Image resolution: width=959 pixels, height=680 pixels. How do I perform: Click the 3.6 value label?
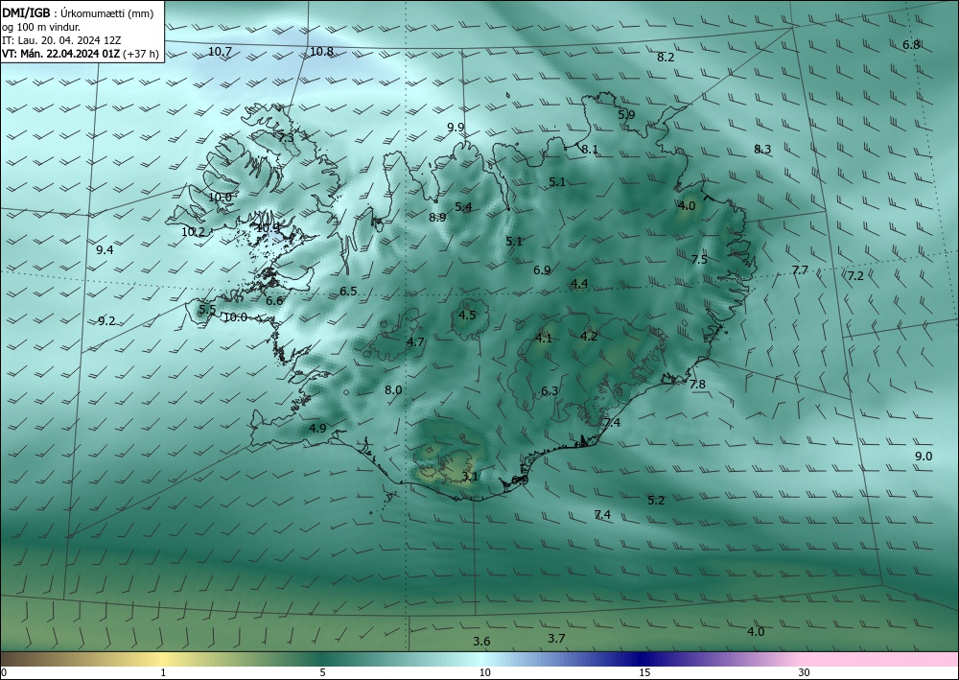pos(482,641)
